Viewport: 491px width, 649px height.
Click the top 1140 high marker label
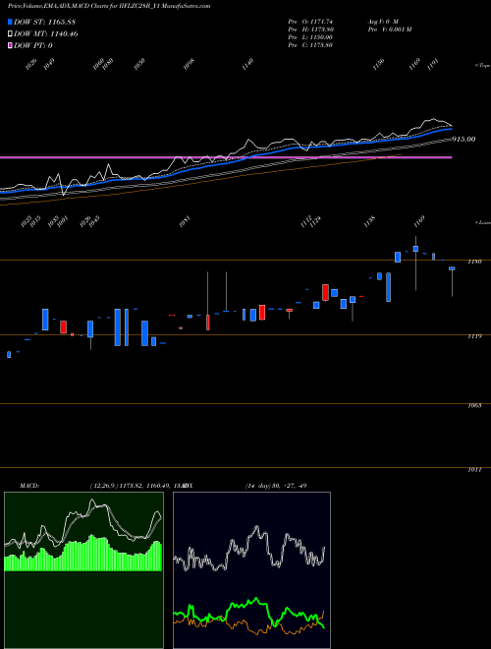[x=247, y=64]
